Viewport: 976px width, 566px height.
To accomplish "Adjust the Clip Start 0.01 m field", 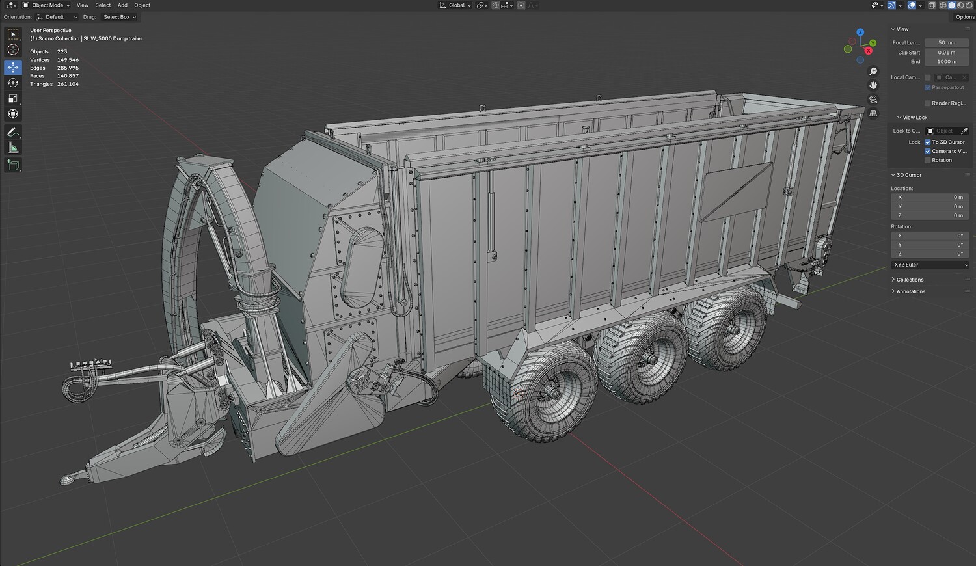I will (x=947, y=53).
